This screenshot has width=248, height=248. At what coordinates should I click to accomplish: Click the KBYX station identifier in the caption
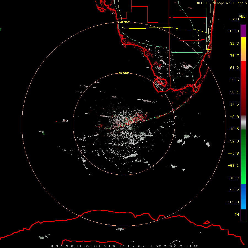[157, 246]
